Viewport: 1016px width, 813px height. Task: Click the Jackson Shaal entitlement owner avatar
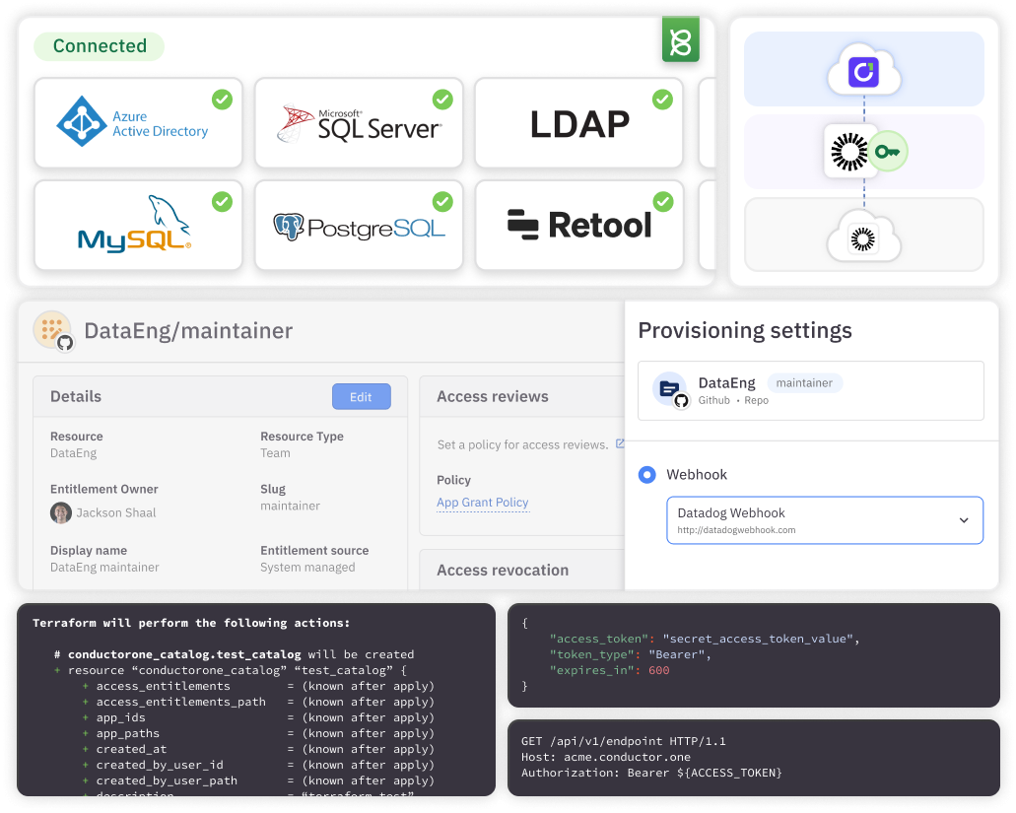click(x=61, y=512)
